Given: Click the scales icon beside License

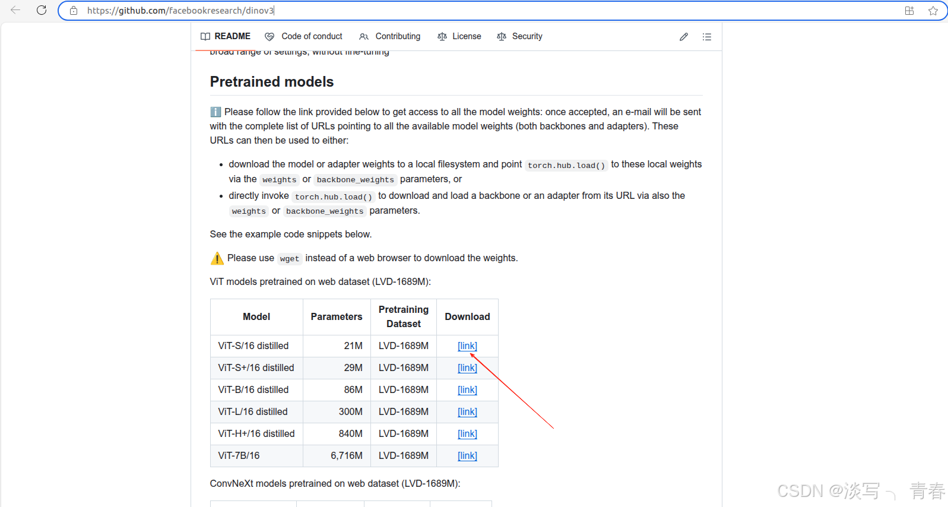Looking at the screenshot, I should tap(442, 37).
